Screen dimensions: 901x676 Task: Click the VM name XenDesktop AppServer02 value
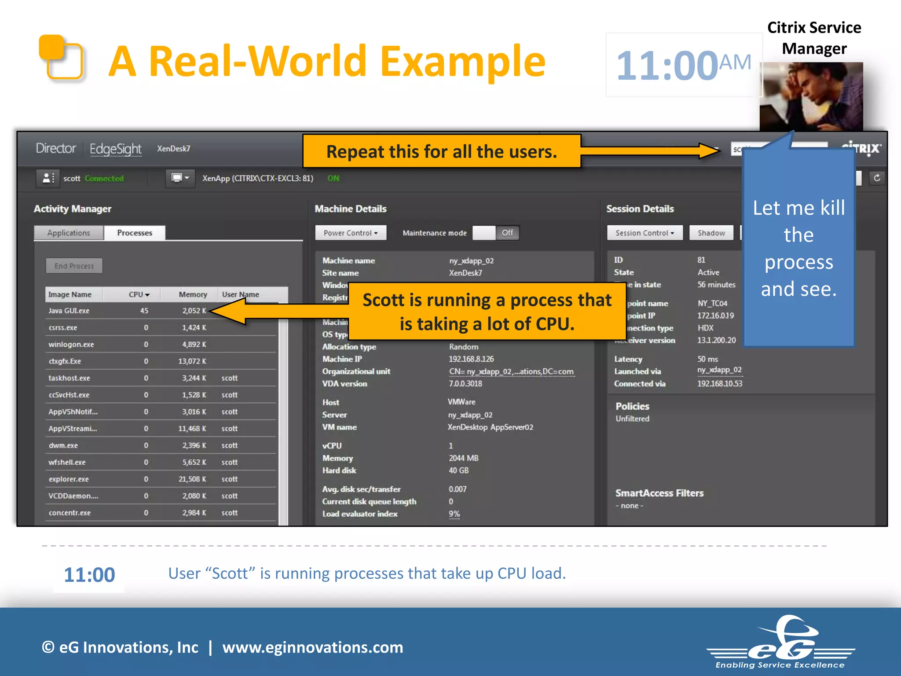point(490,427)
